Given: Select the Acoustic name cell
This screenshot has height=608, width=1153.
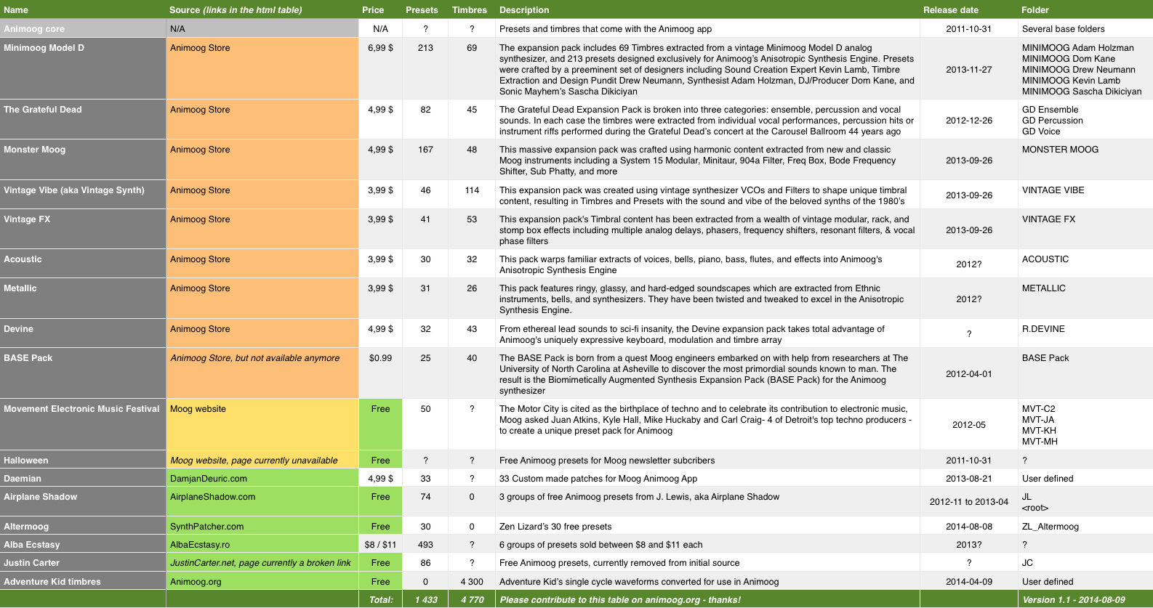Looking at the screenshot, I should (x=83, y=264).
